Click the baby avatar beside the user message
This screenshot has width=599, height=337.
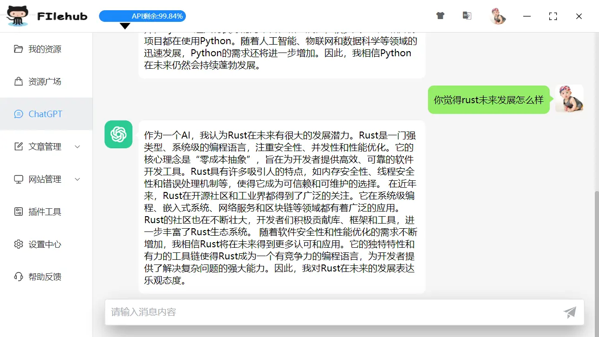pyautogui.click(x=569, y=99)
